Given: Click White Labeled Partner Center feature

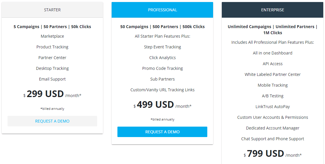Looking at the screenshot, I should 273,74.
